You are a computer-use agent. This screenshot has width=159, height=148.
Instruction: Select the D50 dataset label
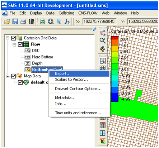pos(36,51)
